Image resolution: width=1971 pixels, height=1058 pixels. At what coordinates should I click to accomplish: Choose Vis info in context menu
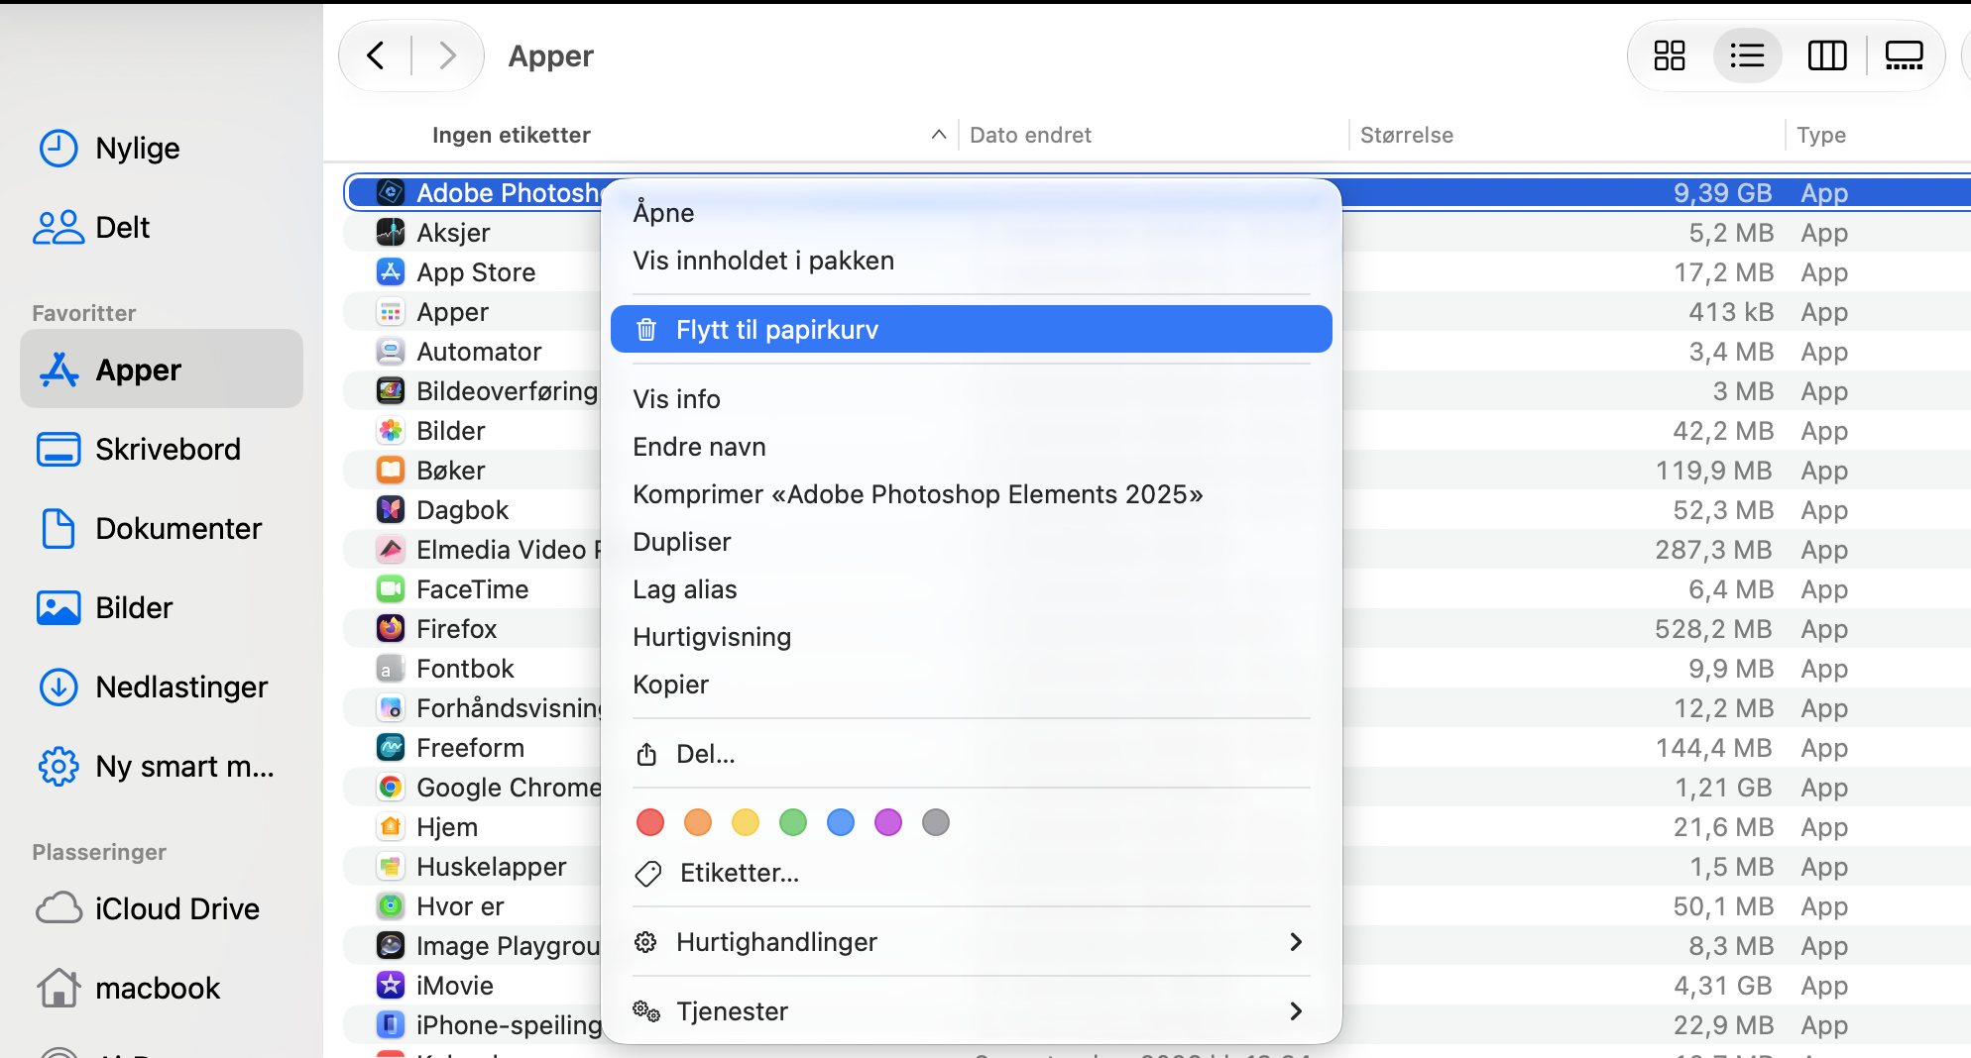[x=972, y=399]
